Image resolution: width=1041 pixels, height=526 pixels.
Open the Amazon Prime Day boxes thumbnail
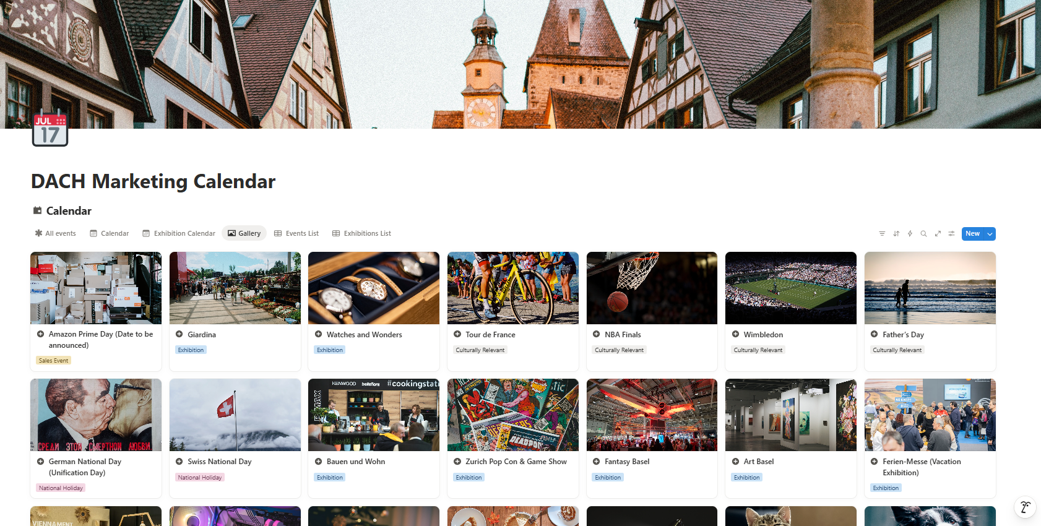point(96,288)
